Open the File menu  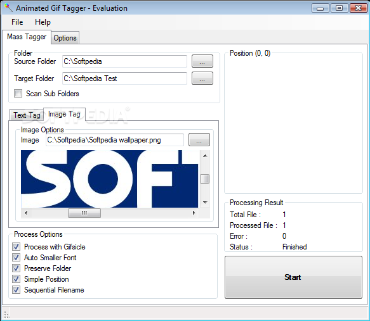[17, 22]
